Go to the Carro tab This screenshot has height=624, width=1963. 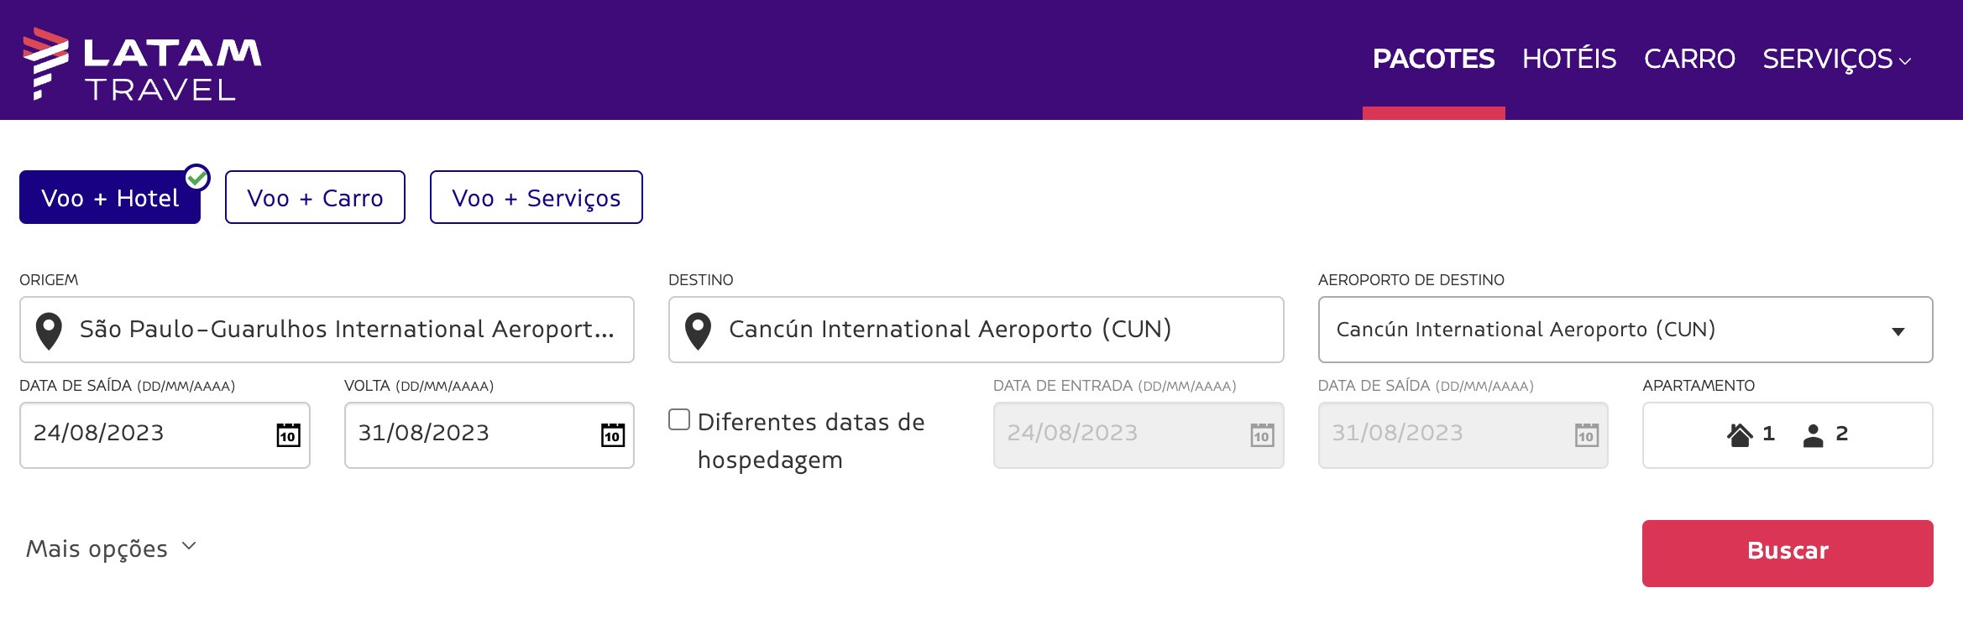[1689, 59]
